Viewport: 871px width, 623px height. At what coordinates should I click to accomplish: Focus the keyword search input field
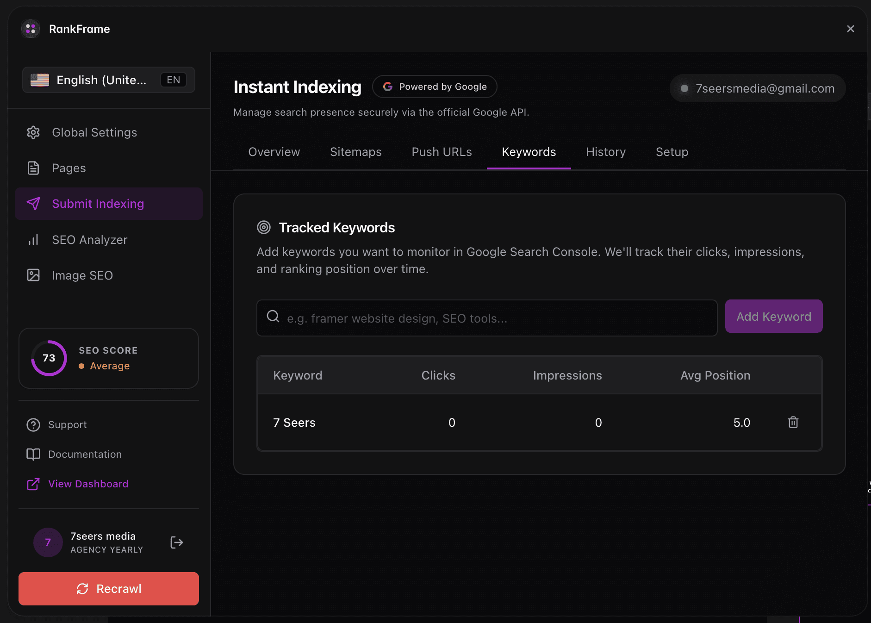tap(487, 318)
